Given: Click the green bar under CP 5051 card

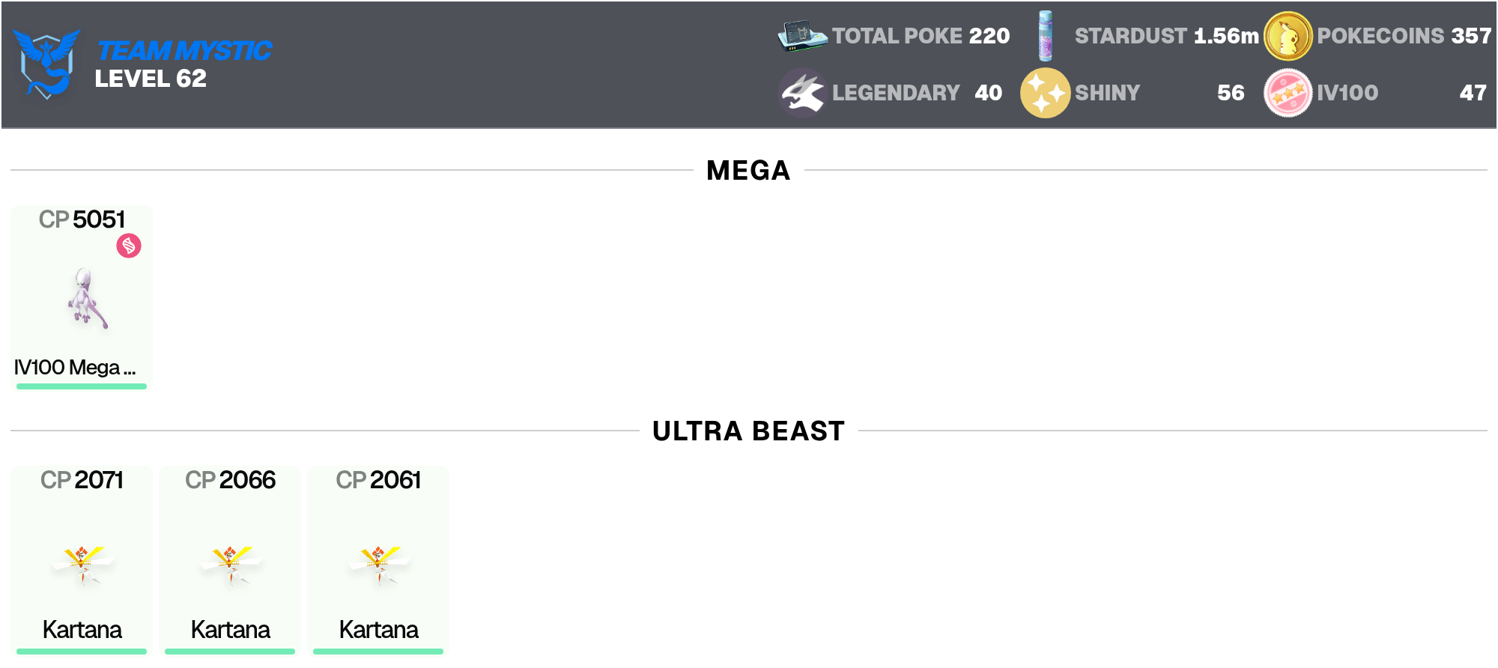Looking at the screenshot, I should [x=82, y=386].
